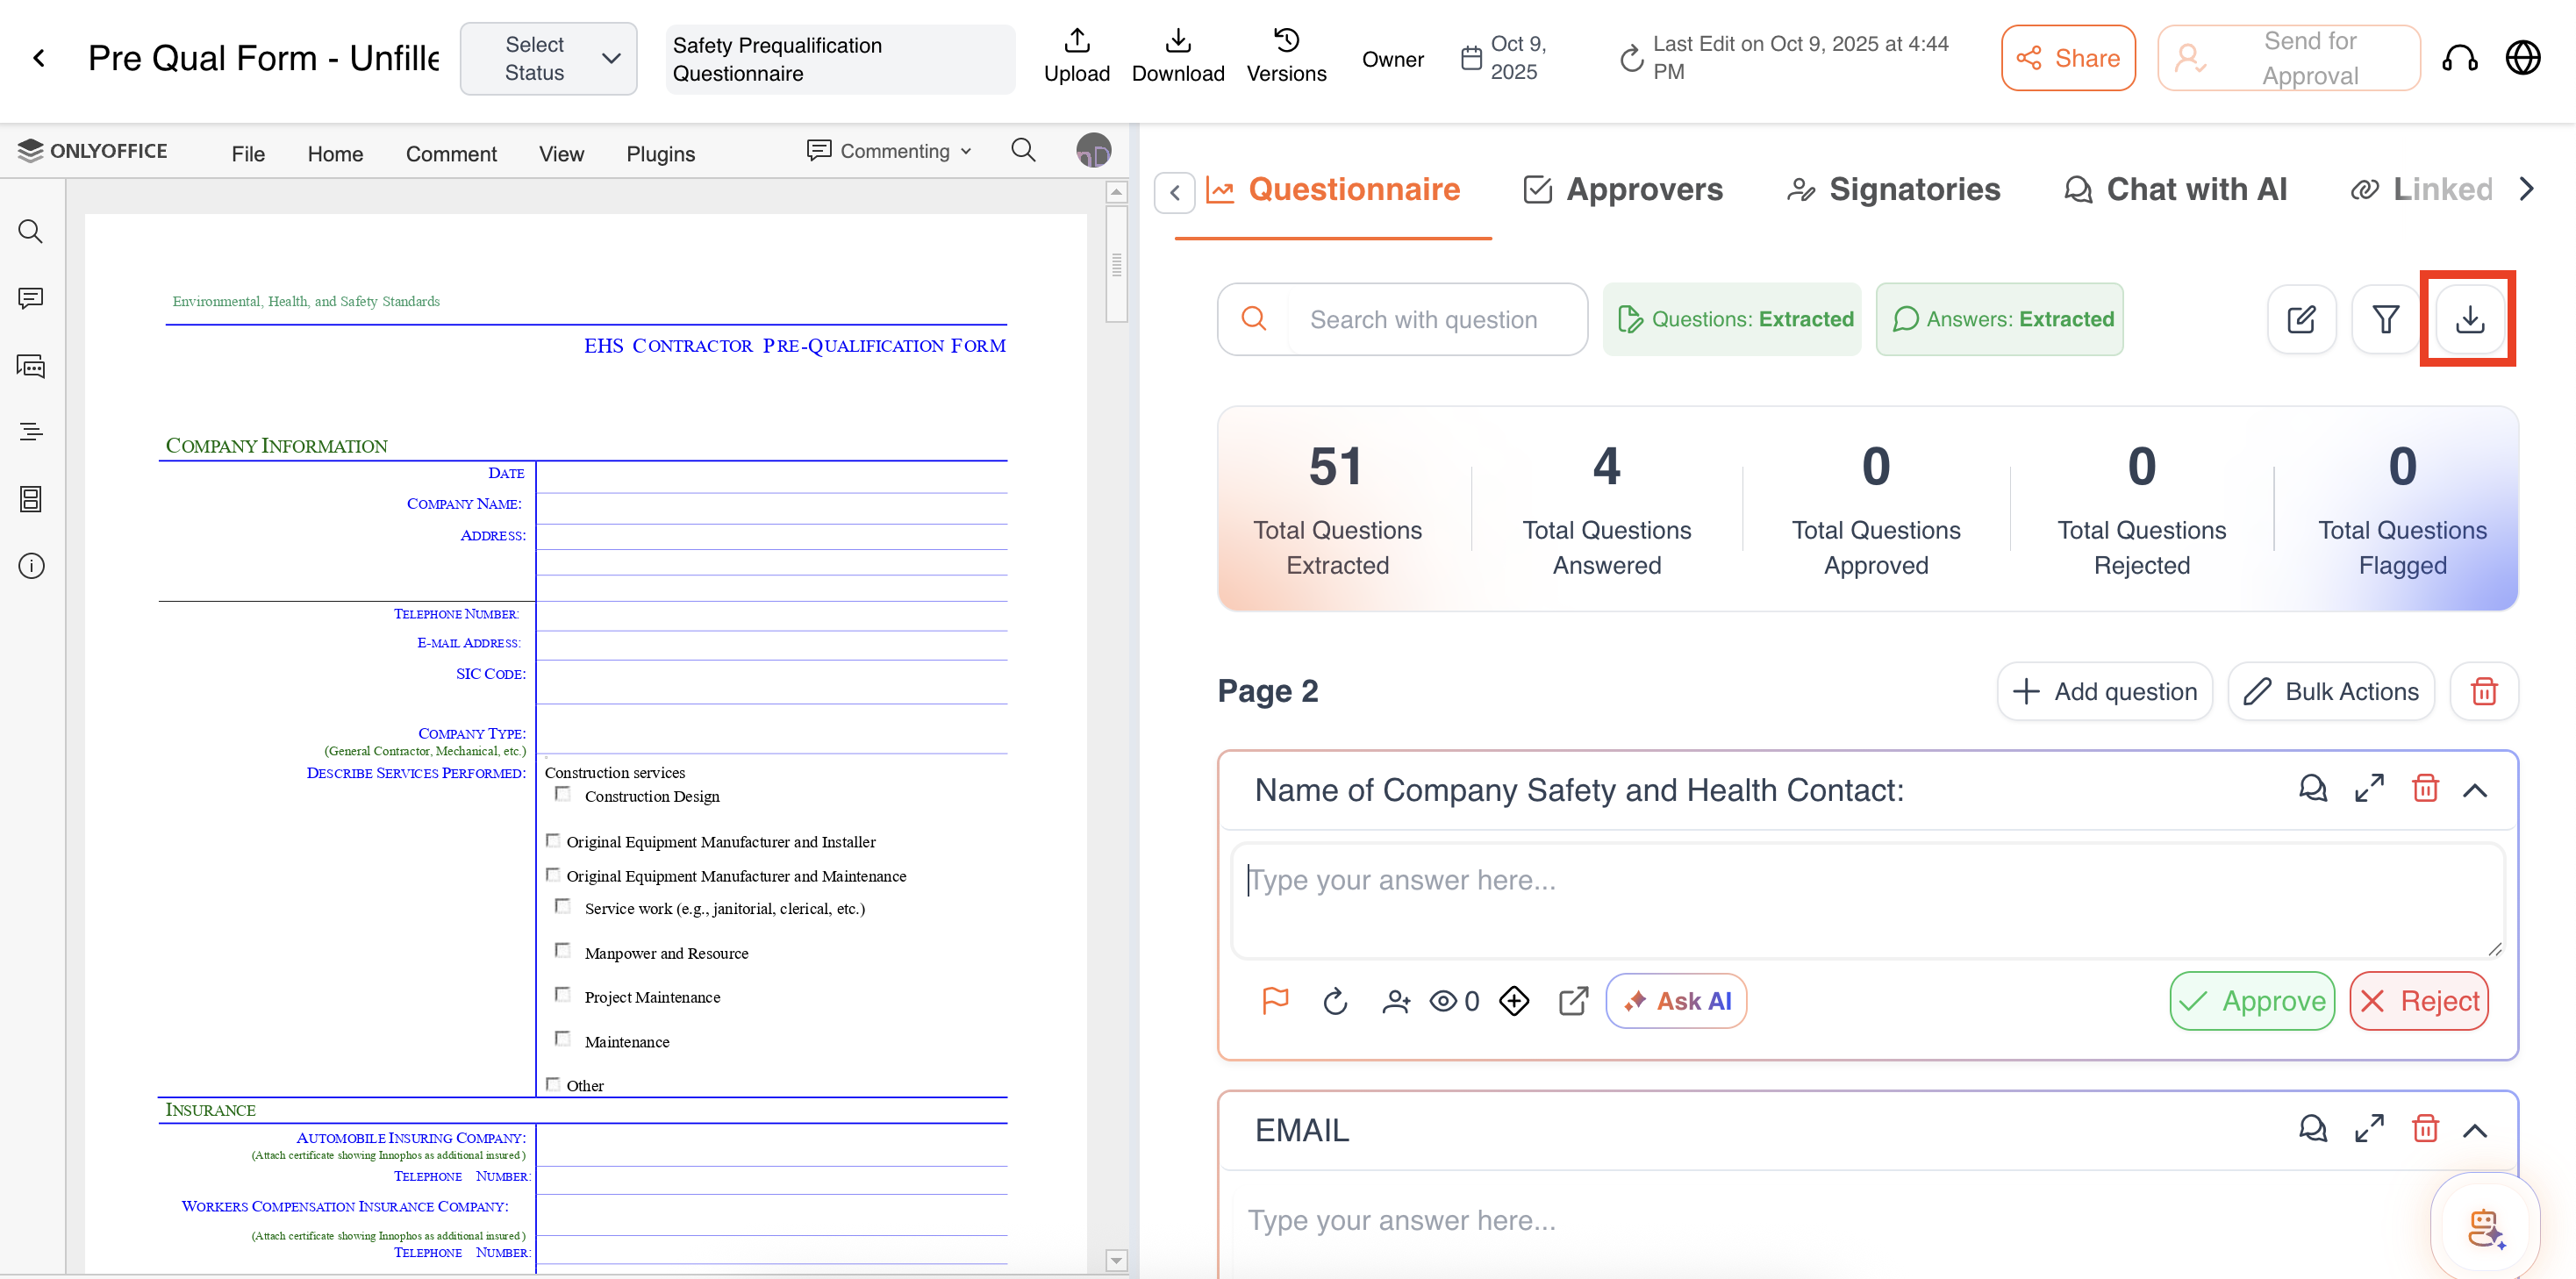
Task: Click the edit questionnaire pencil icon
Action: (2301, 319)
